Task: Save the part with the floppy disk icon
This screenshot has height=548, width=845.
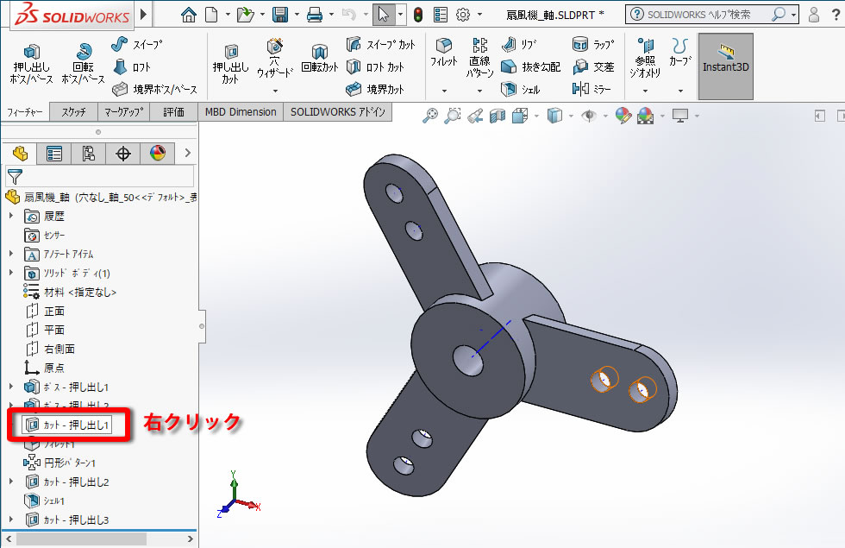Action: (280, 15)
